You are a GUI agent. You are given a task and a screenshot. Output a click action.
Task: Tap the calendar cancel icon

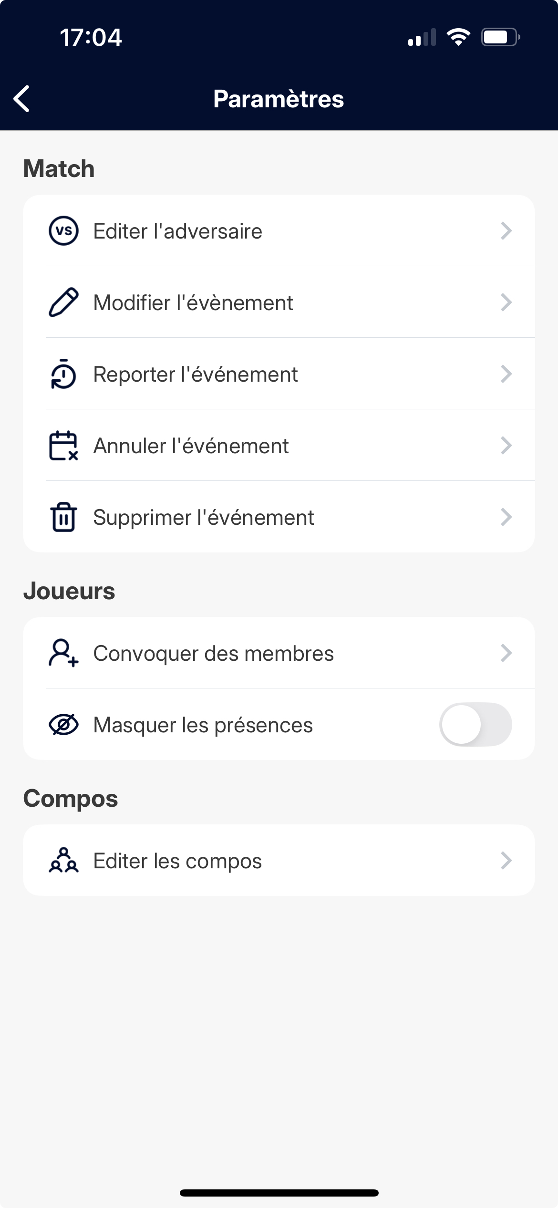(x=63, y=446)
